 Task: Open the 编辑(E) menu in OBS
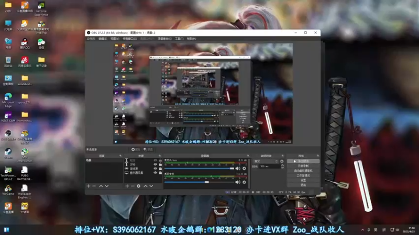(103, 39)
